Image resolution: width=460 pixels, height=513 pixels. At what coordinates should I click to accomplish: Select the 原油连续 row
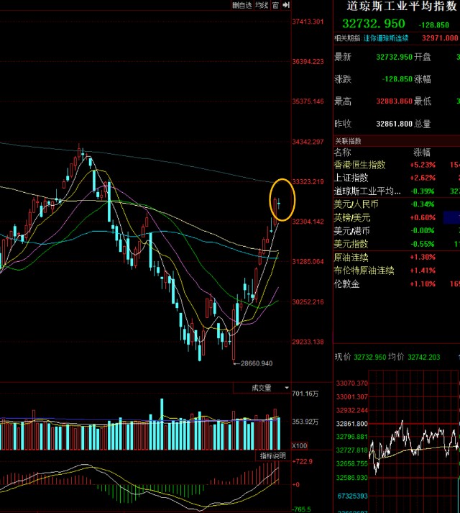[x=397, y=258]
